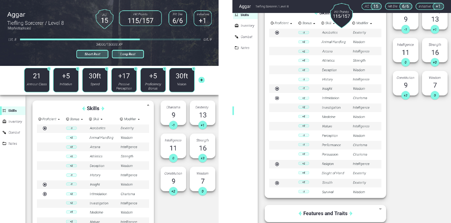Toggle Religion skill proficiency
Screen dimensions: 451x223
[x=277, y=164]
